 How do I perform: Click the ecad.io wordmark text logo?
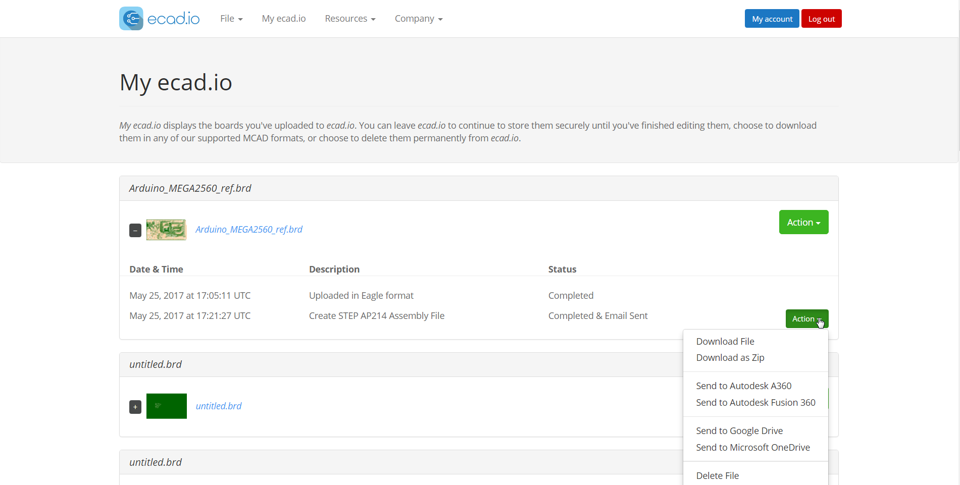[173, 19]
